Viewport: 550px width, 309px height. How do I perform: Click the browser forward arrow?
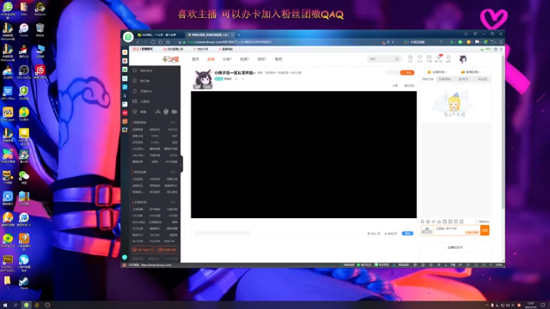pos(145,42)
